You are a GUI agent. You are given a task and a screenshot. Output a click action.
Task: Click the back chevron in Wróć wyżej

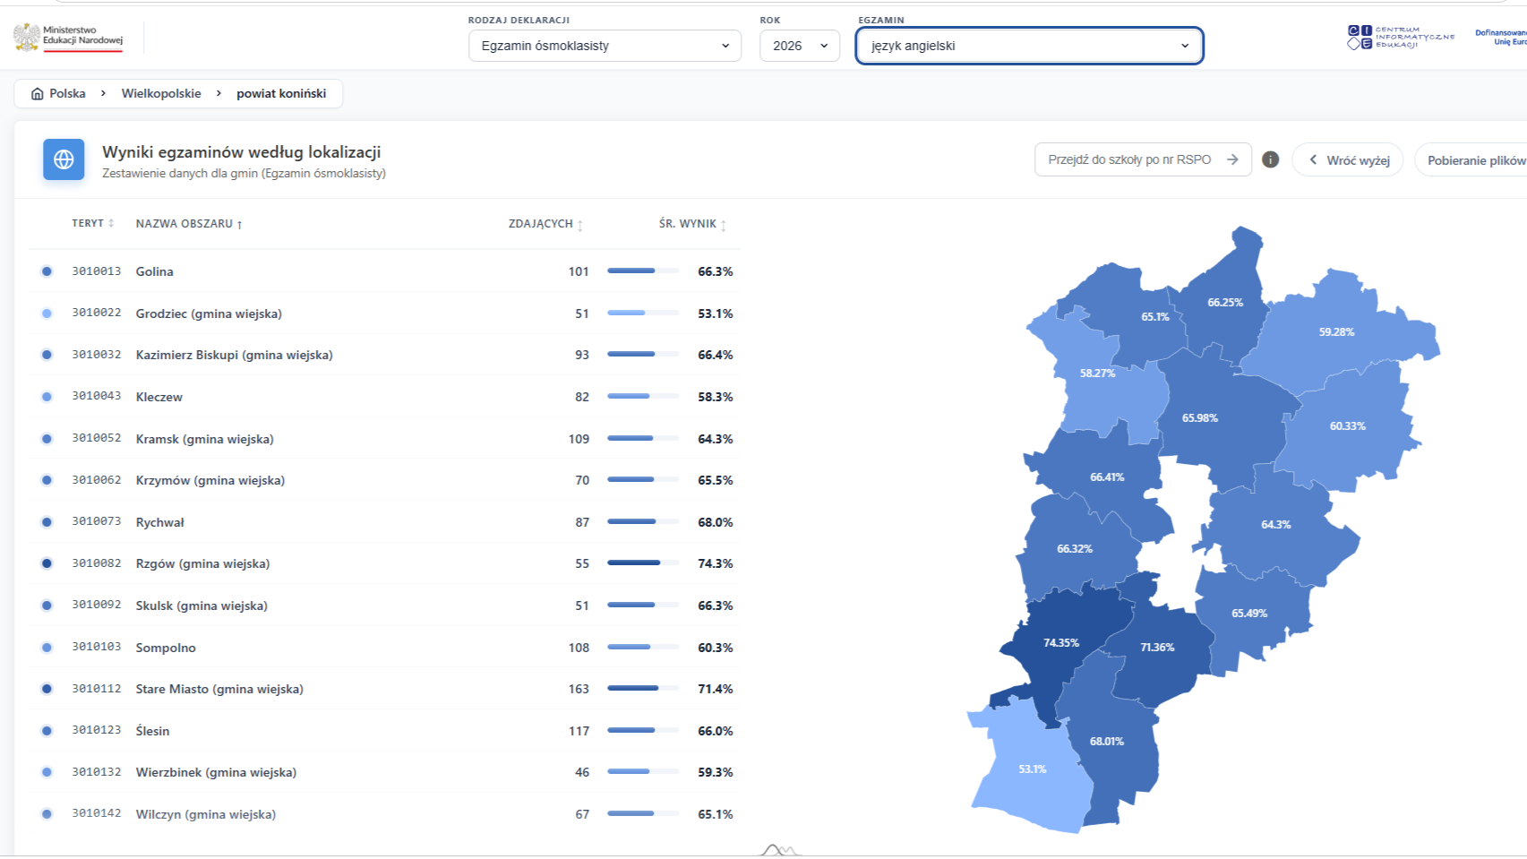(1313, 160)
